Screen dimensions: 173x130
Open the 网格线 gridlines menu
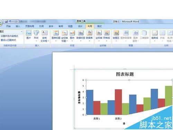tap(107, 36)
